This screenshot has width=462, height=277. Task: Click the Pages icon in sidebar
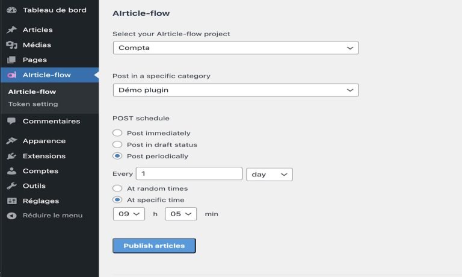11,60
